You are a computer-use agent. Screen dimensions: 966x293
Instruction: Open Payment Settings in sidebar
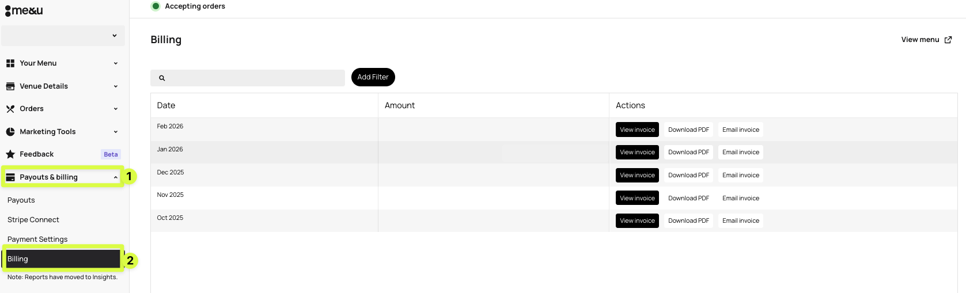click(37, 239)
